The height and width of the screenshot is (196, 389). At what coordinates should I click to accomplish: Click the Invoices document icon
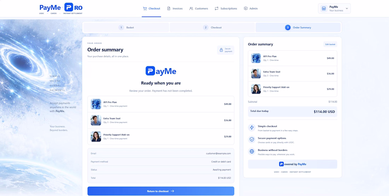pos(169,8)
